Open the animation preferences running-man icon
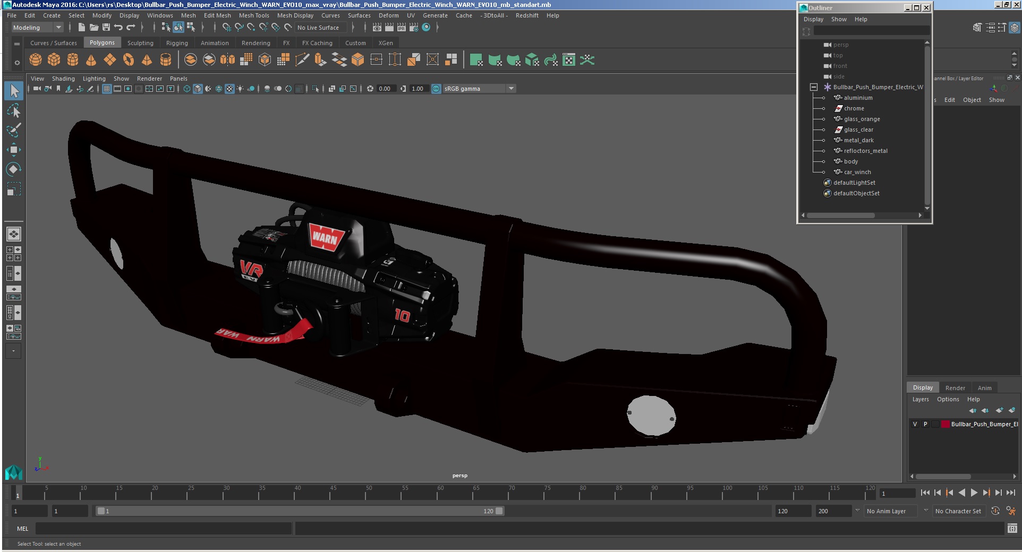 [x=1011, y=511]
